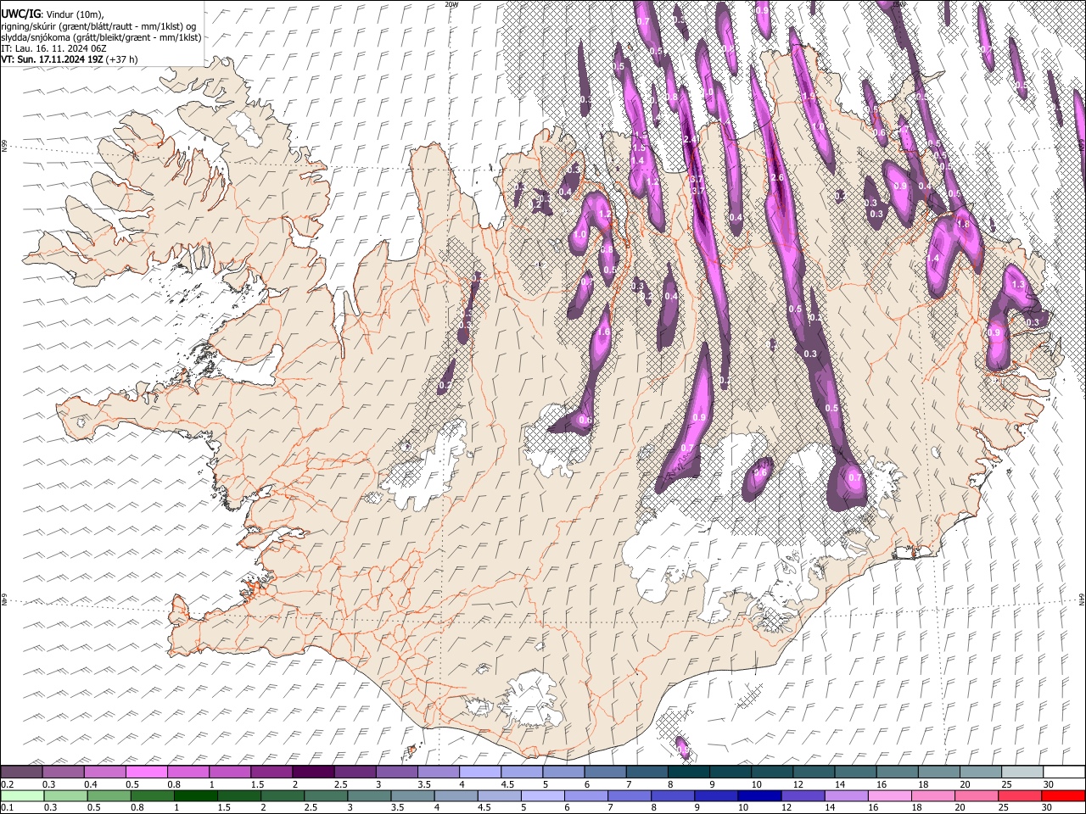Viewport: 1086px width, 814px height.
Task: Click the '4.5' label under the top legend row
Action: click(x=507, y=784)
